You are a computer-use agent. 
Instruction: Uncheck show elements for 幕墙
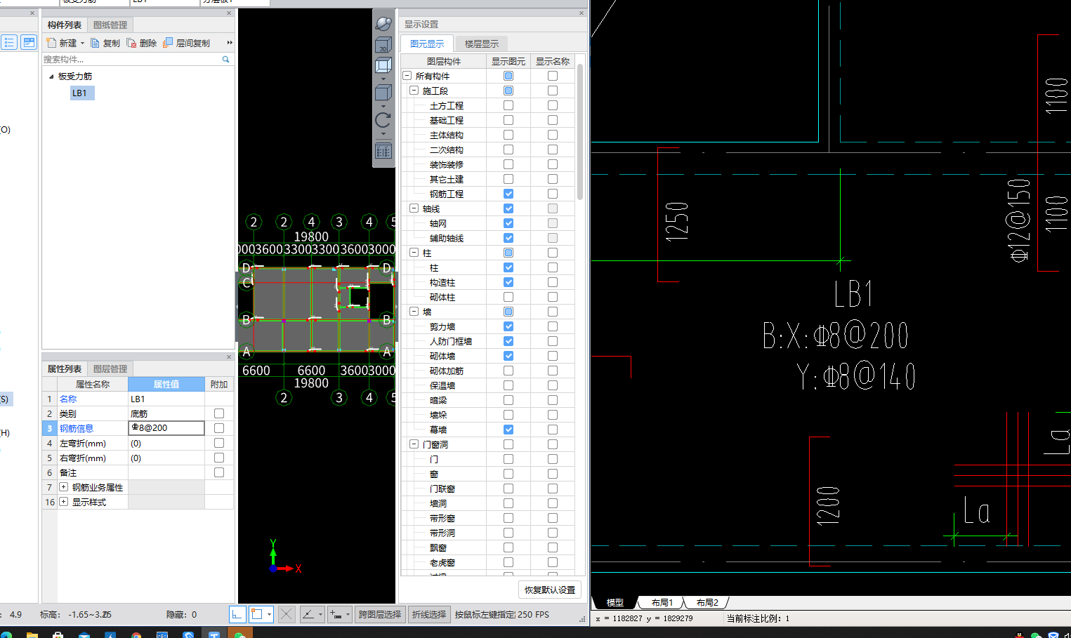point(508,430)
